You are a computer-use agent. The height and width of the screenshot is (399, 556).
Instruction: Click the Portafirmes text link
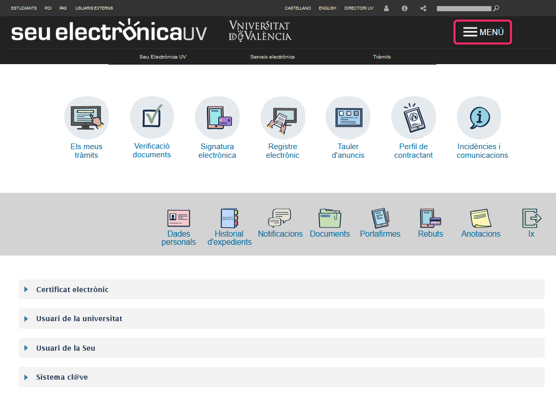tap(380, 234)
